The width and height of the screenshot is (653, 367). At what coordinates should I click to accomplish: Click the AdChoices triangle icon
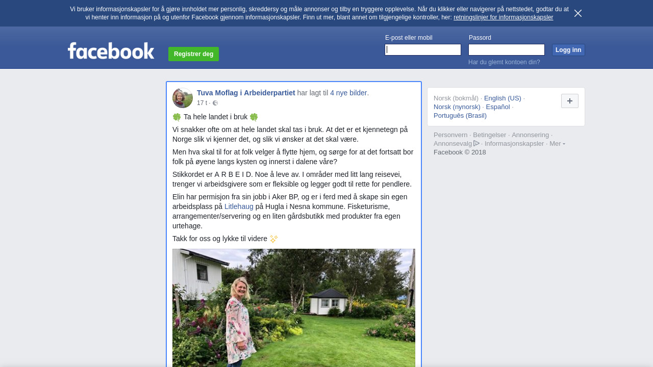(x=476, y=143)
